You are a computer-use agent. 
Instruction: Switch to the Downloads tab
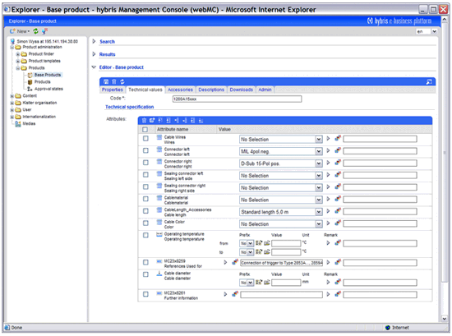coord(242,90)
